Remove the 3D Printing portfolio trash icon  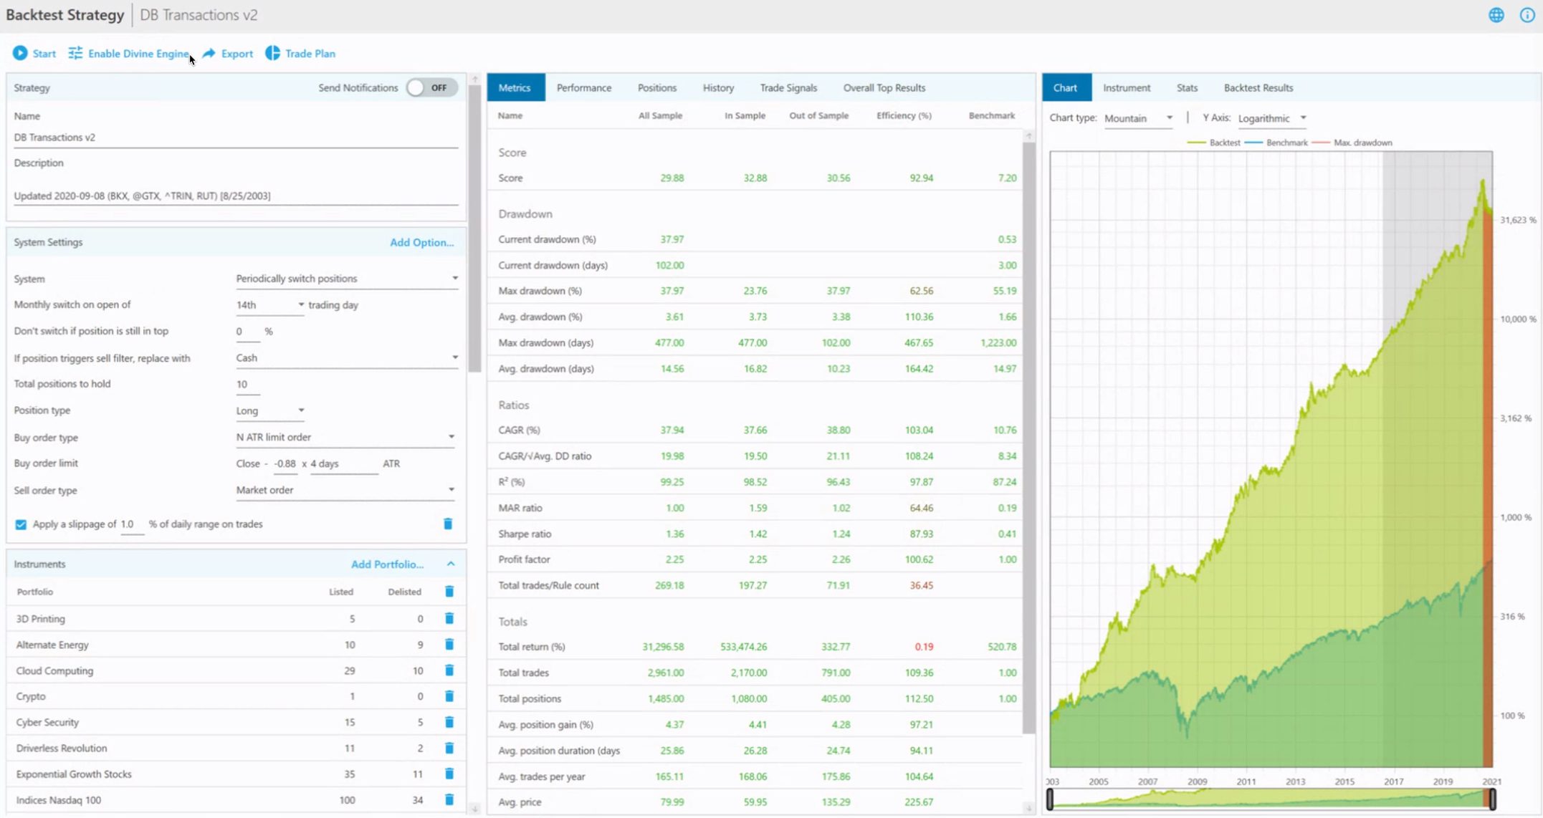pos(449,618)
